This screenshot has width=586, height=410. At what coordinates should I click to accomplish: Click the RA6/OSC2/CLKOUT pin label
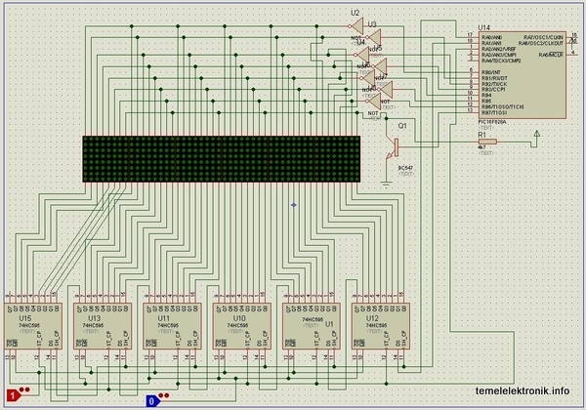(540, 43)
